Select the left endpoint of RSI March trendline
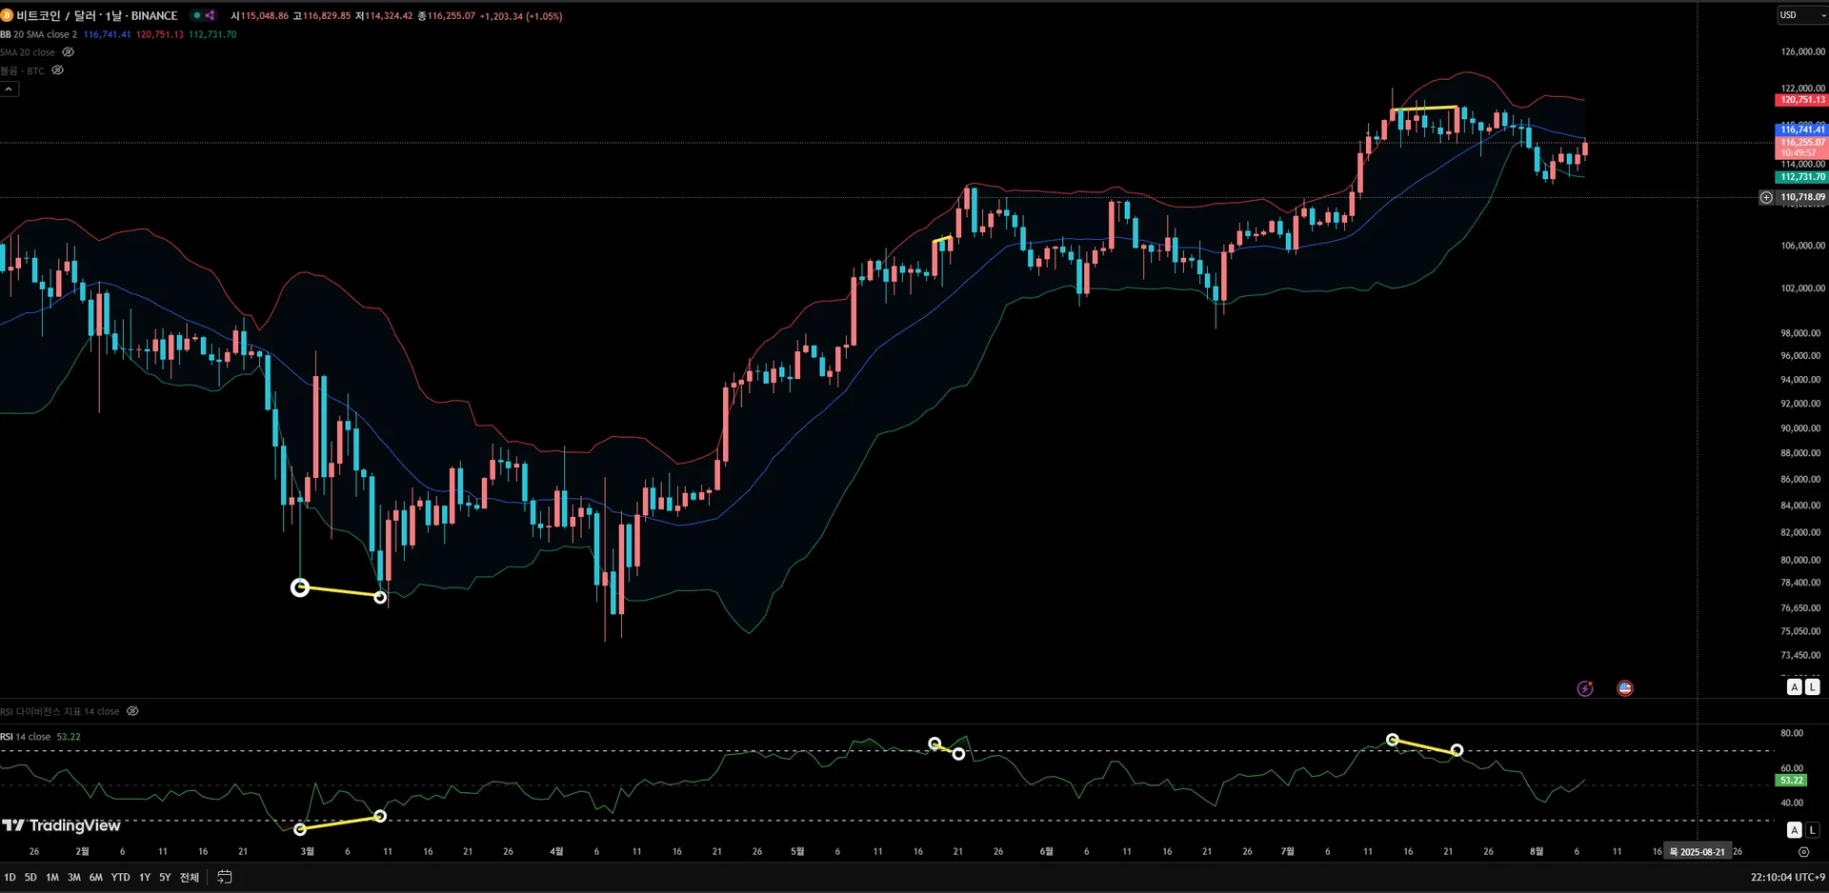The width and height of the screenshot is (1829, 893). (x=300, y=829)
